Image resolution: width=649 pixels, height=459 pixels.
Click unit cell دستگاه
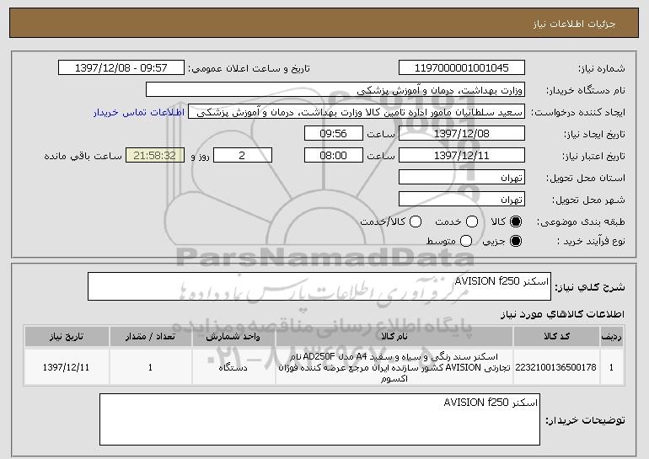[233, 367]
